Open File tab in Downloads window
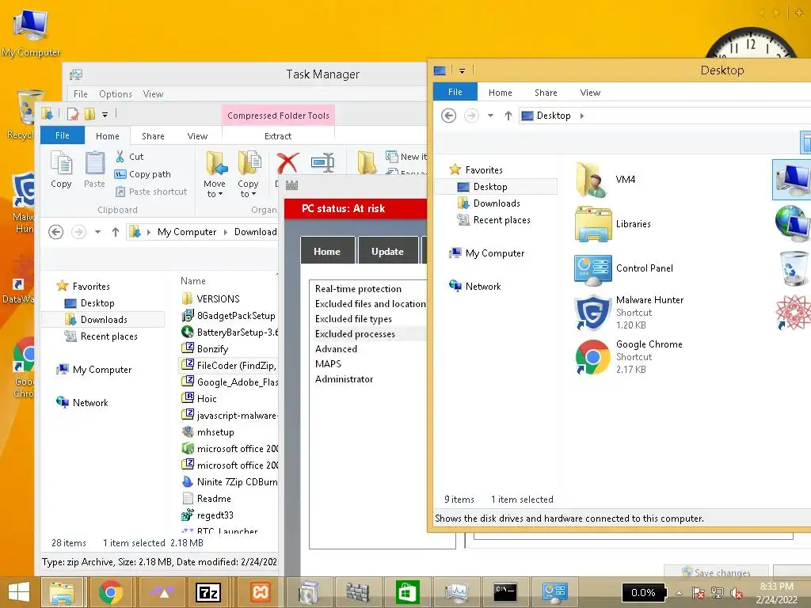This screenshot has width=811, height=608. pyautogui.click(x=63, y=135)
